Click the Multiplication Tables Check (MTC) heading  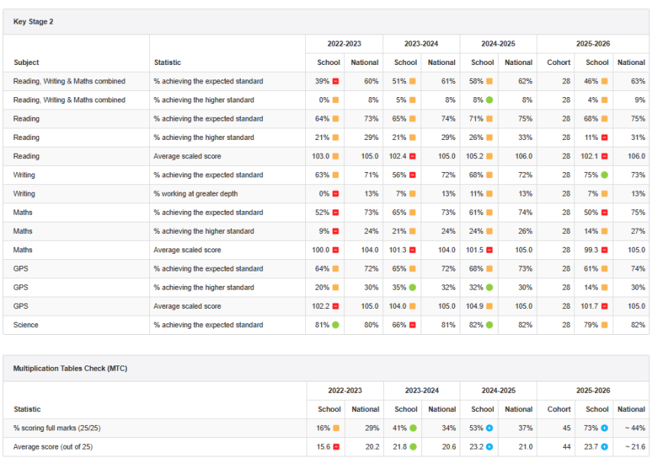(70, 368)
